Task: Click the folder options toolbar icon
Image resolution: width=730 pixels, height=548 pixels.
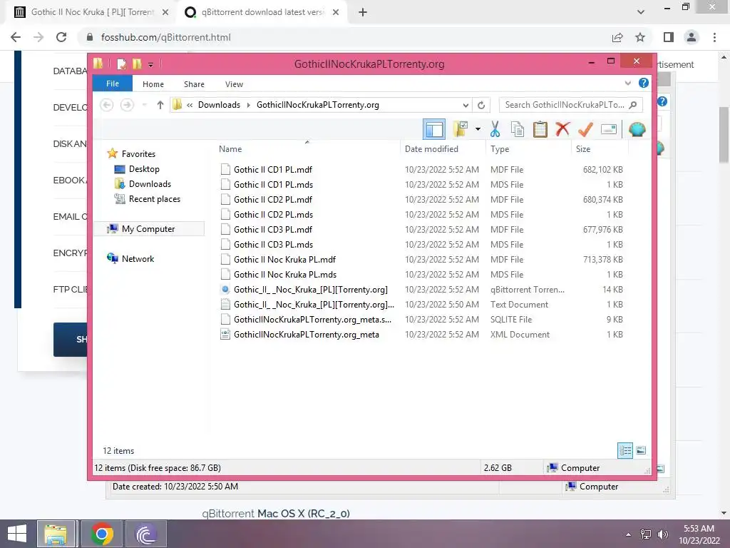Action: tap(461, 129)
